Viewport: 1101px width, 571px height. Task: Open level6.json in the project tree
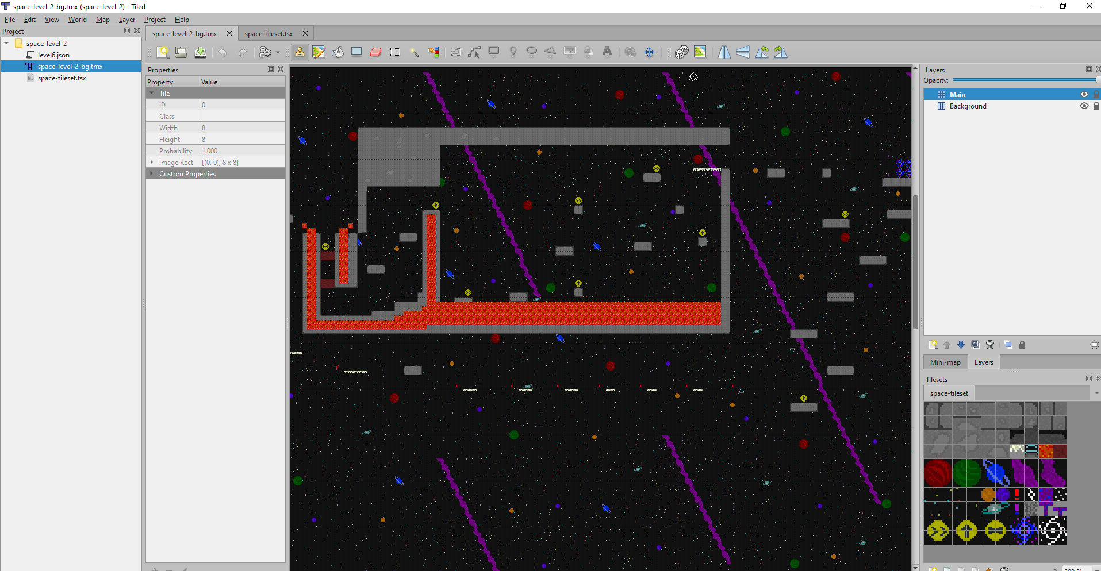click(x=53, y=55)
